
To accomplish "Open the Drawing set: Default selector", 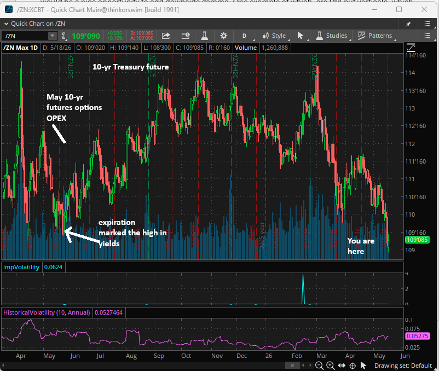I will [403, 366].
